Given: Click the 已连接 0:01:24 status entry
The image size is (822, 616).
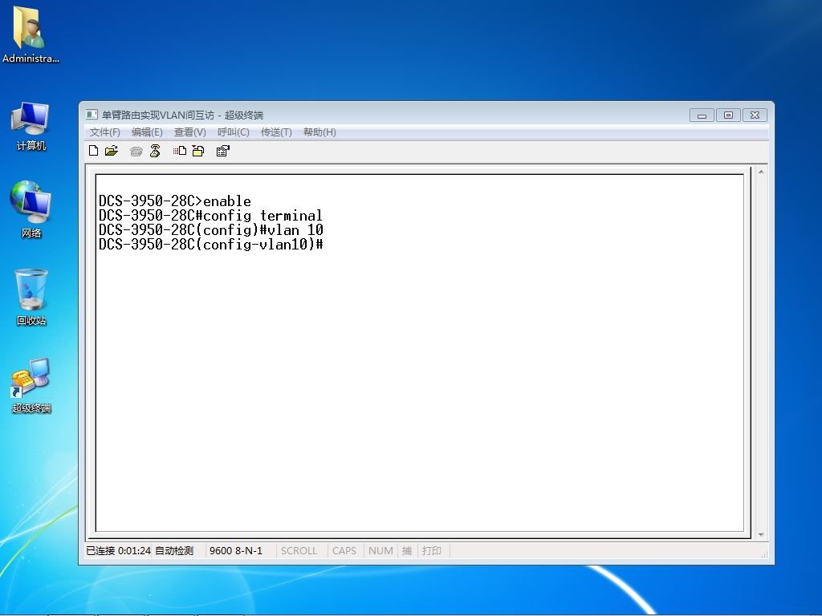Looking at the screenshot, I should point(119,550).
